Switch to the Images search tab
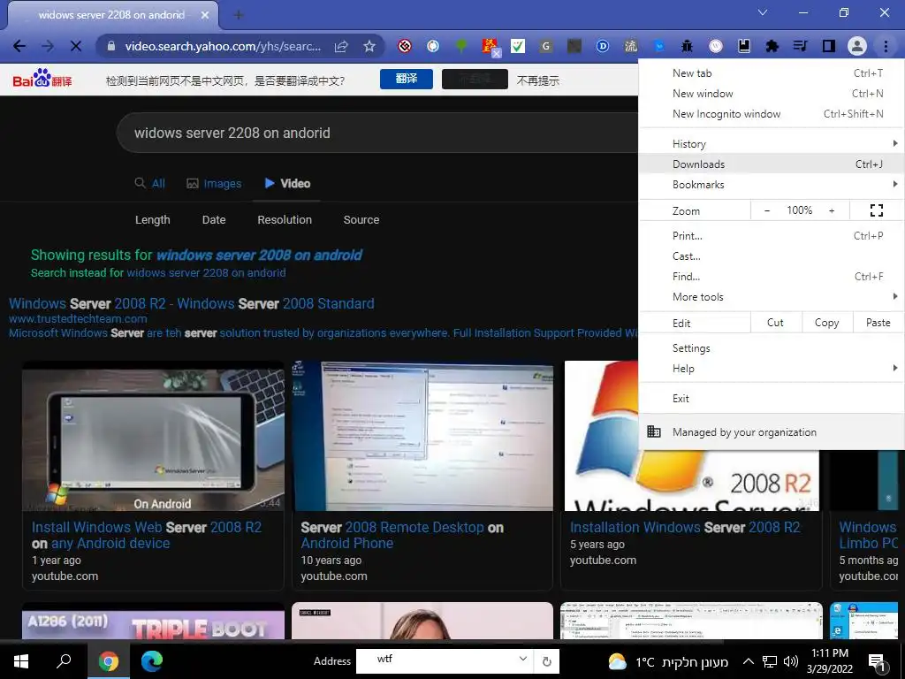 pyautogui.click(x=214, y=184)
